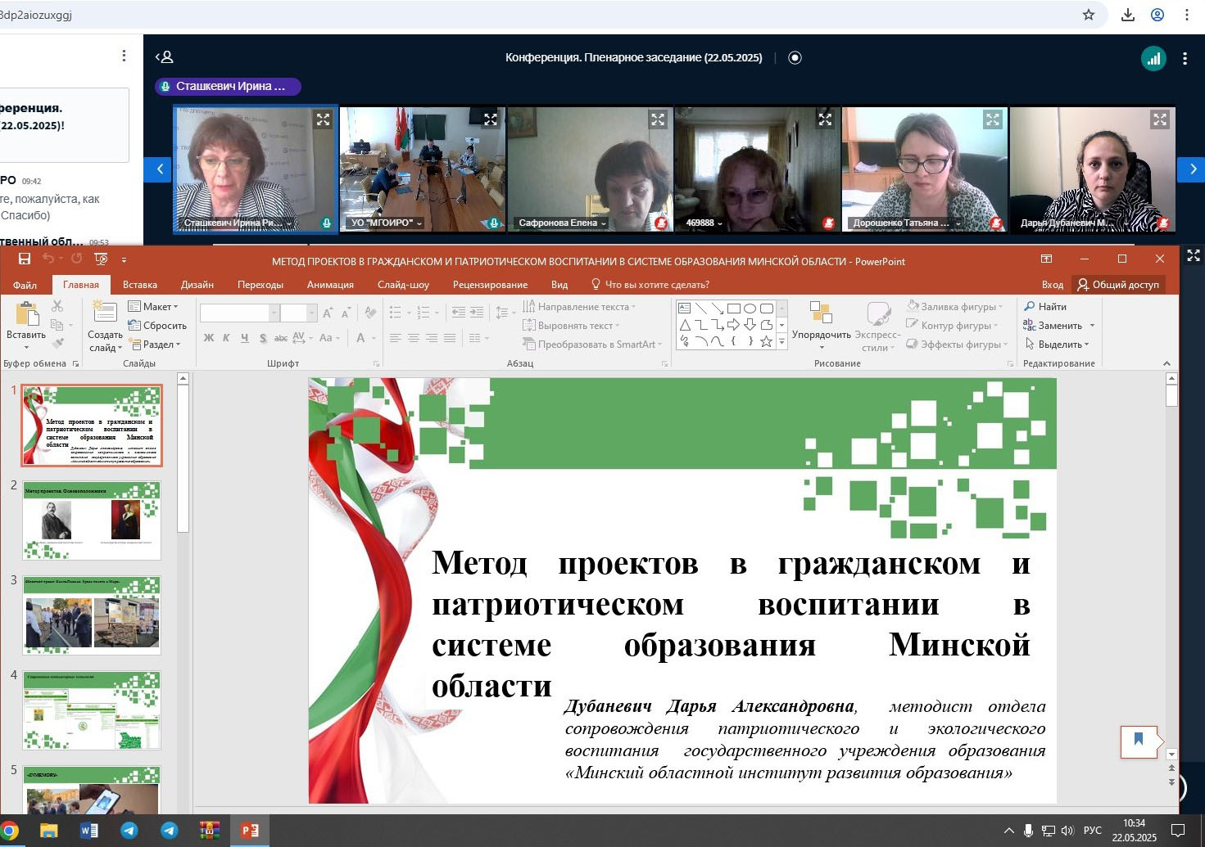Click the Найти search tool
The image size is (1205, 847).
[x=1045, y=307]
